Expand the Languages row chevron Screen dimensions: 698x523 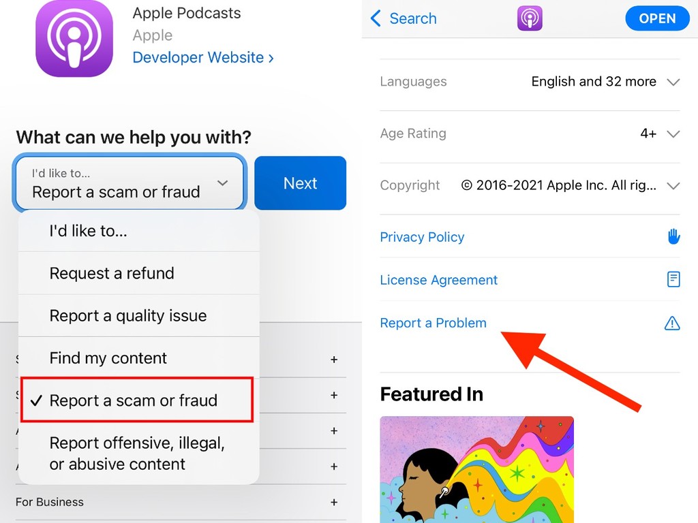[x=673, y=82]
